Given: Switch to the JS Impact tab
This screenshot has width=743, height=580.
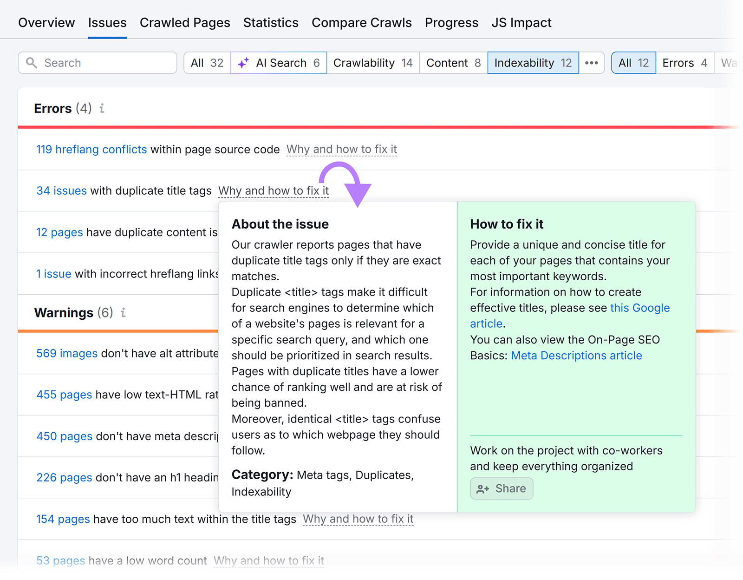Looking at the screenshot, I should (x=521, y=22).
